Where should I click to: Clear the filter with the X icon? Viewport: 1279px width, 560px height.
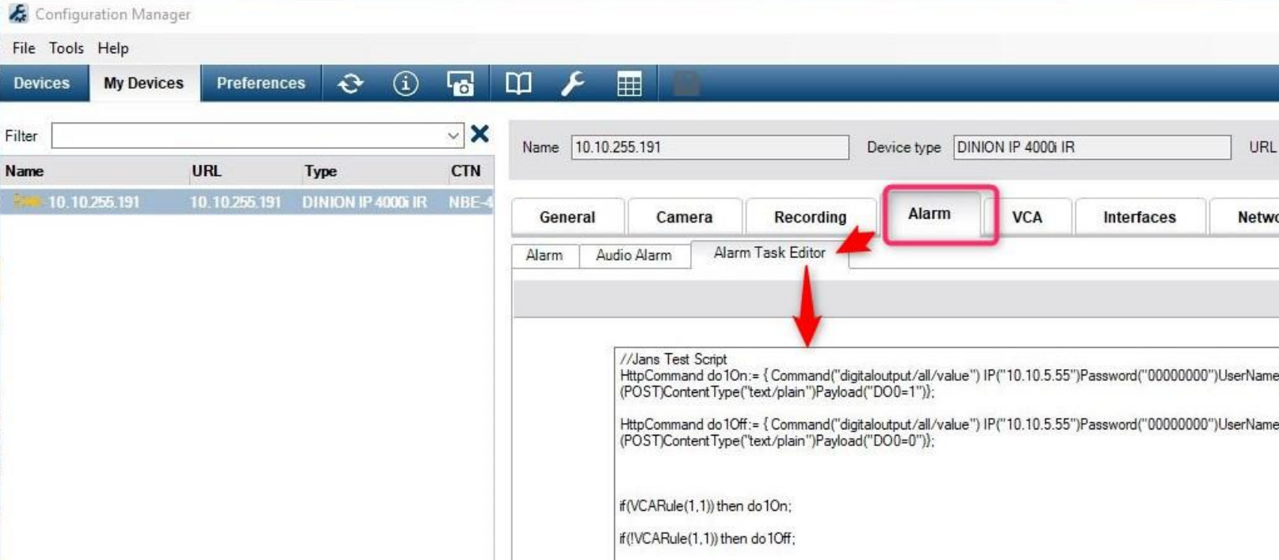(x=479, y=134)
